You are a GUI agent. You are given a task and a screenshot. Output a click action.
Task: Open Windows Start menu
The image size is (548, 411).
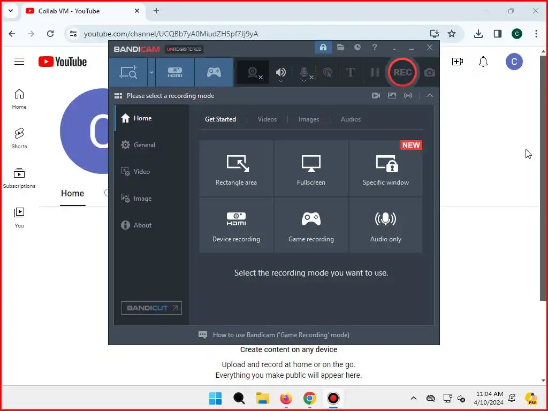click(215, 398)
